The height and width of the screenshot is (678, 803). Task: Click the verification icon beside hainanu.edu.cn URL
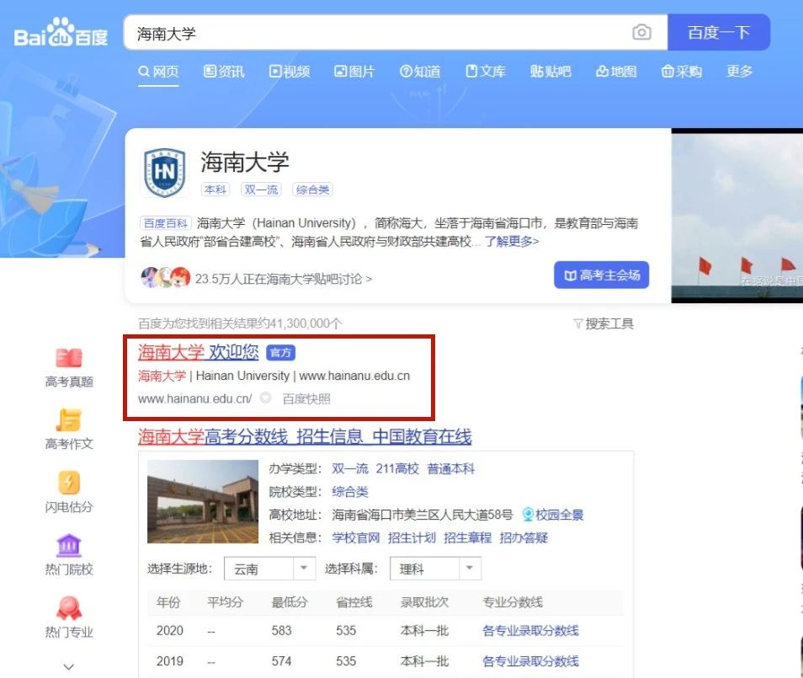click(265, 398)
